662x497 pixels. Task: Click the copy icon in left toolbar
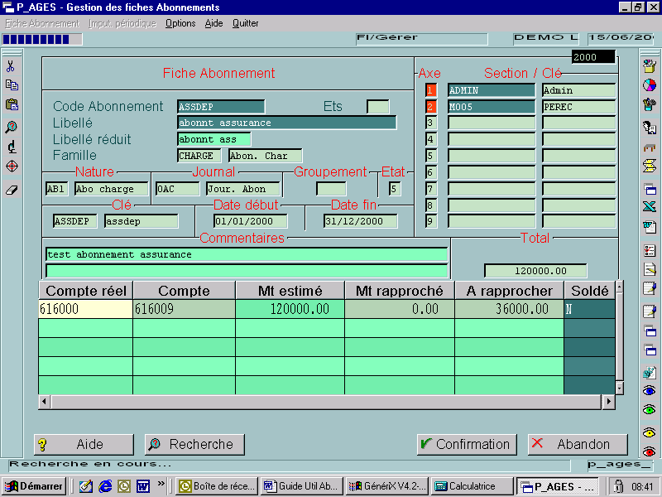[x=12, y=85]
